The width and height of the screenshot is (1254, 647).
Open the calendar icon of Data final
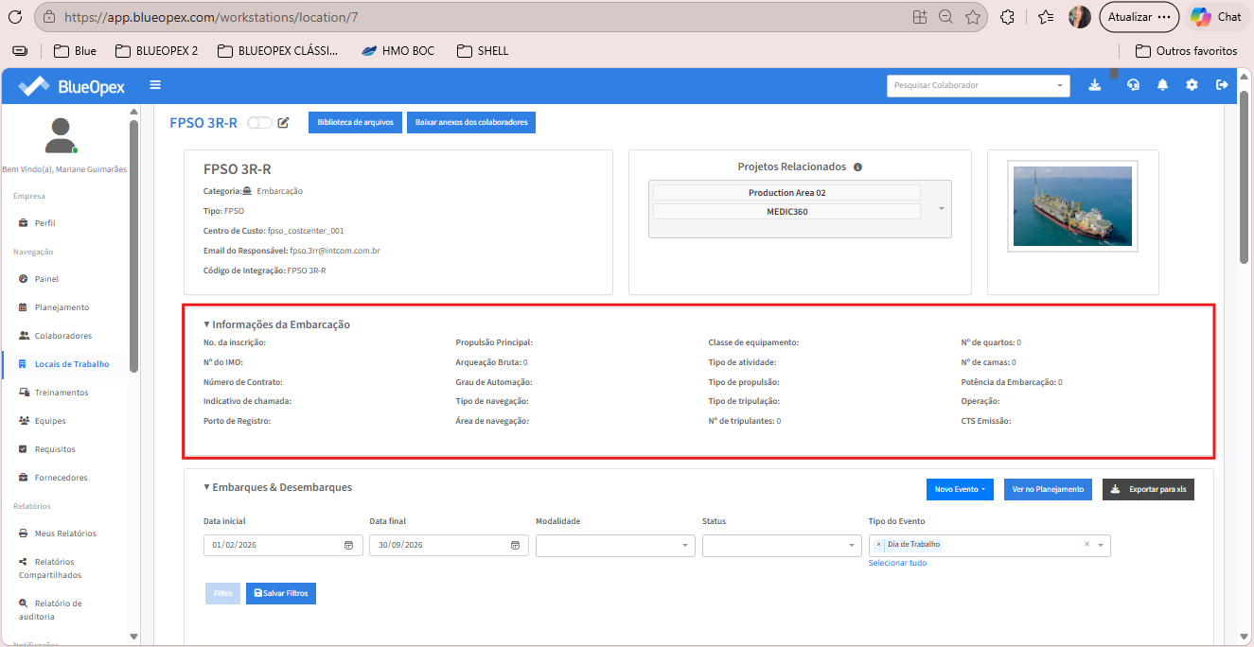(515, 546)
